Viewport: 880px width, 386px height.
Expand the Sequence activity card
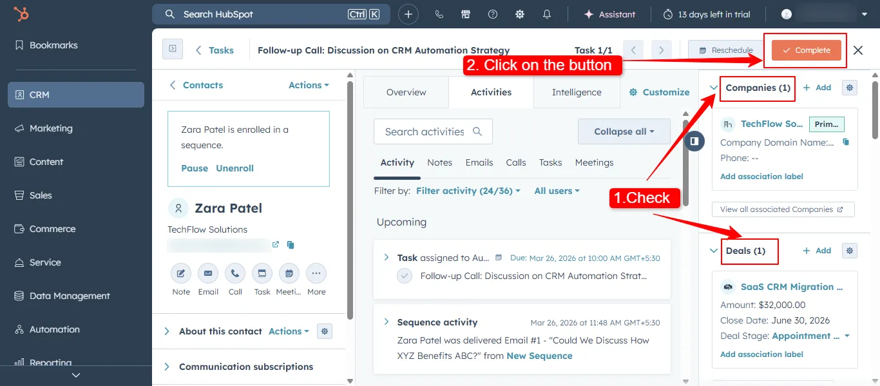387,322
